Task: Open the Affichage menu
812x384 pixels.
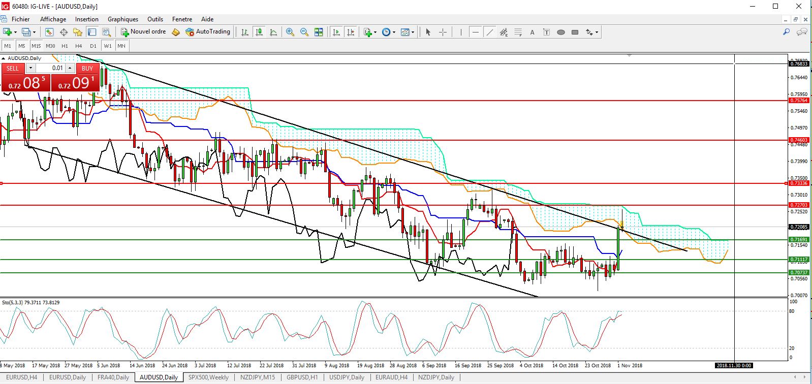Action: pyautogui.click(x=53, y=19)
